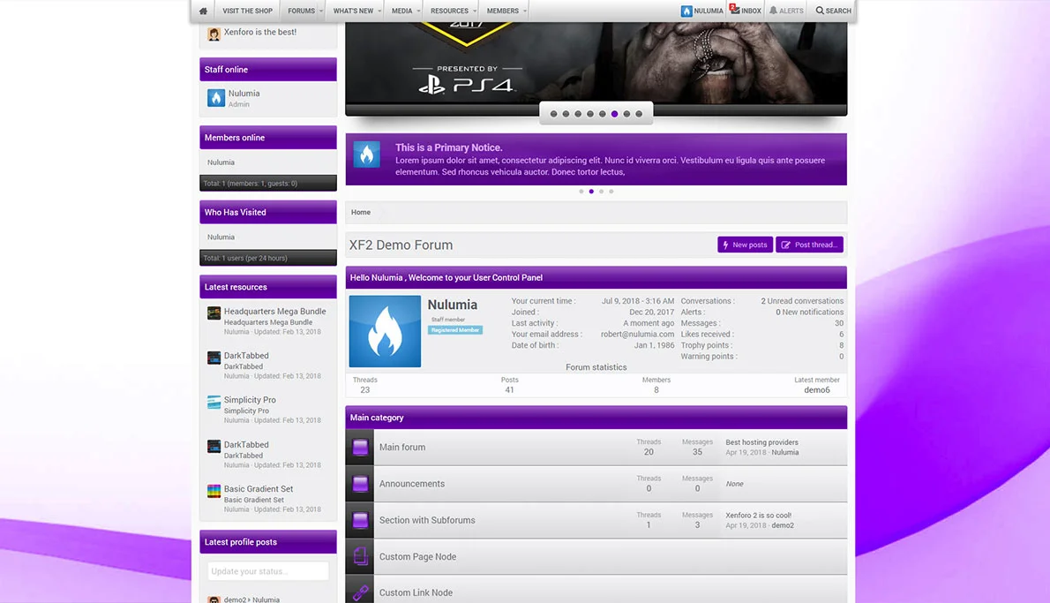
Task: Click the Search magnifier in navbar
Action: (820, 11)
